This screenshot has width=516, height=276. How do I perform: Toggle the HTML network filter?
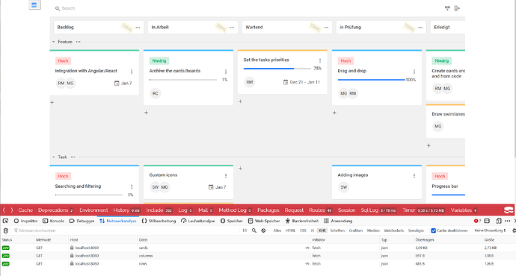click(290, 230)
